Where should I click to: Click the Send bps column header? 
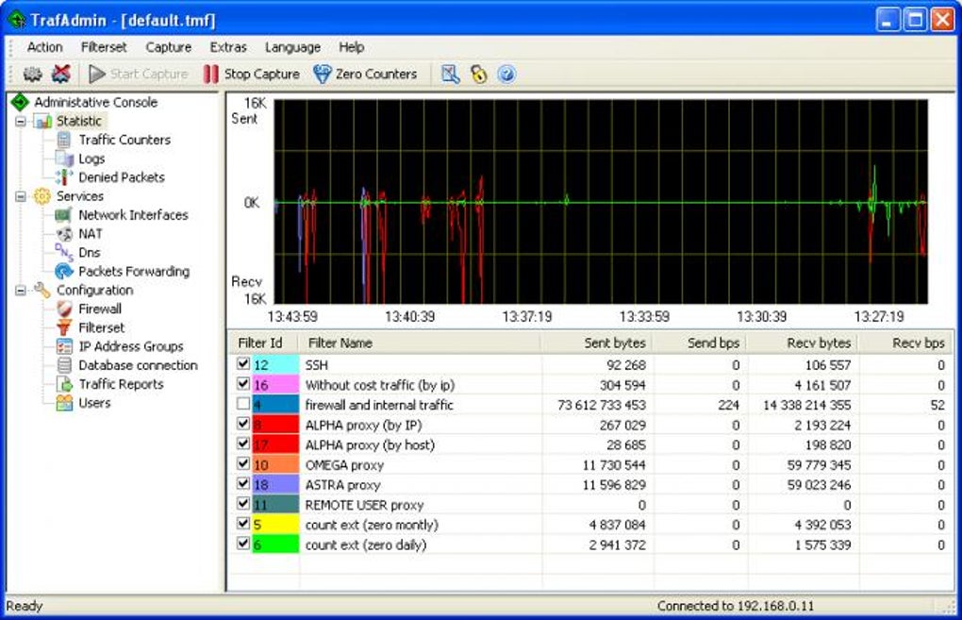click(702, 344)
